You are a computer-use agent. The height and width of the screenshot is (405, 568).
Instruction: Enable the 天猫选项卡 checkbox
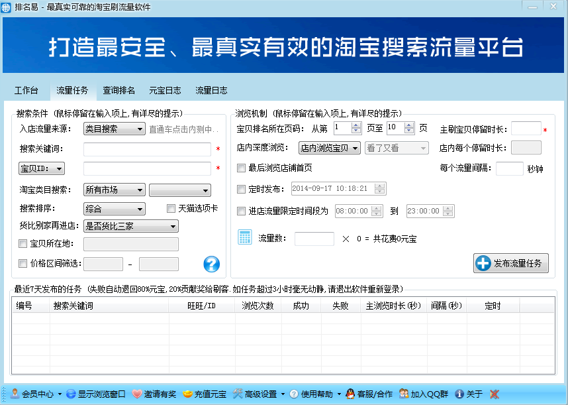pyautogui.click(x=171, y=209)
